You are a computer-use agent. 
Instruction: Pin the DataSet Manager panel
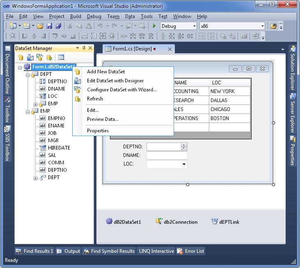[x=84, y=48]
